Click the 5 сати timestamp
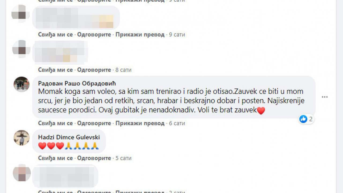 [124, 158]
